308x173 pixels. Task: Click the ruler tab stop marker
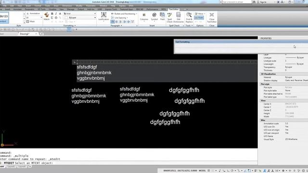click(75, 62)
